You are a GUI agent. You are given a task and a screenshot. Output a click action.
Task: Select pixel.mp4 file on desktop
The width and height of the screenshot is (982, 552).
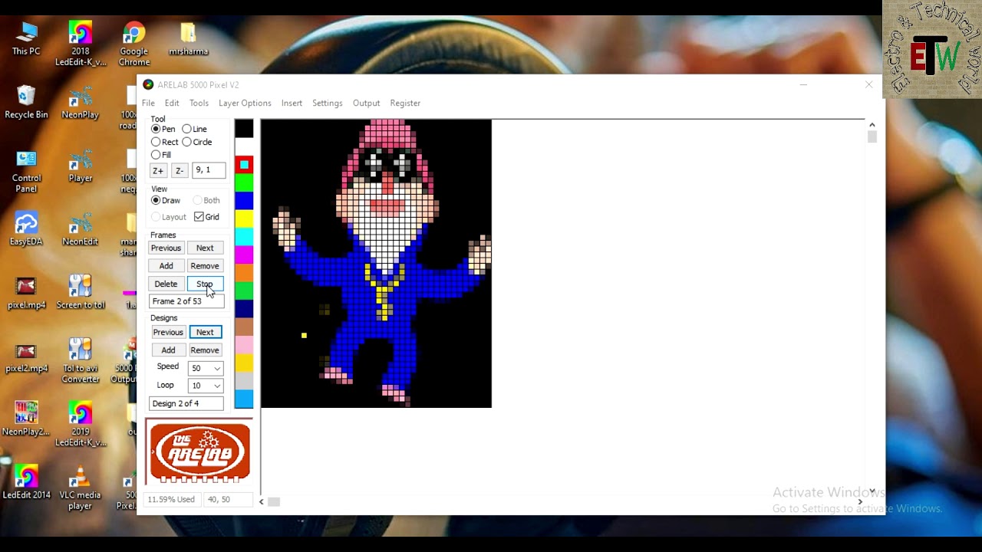[26, 293]
